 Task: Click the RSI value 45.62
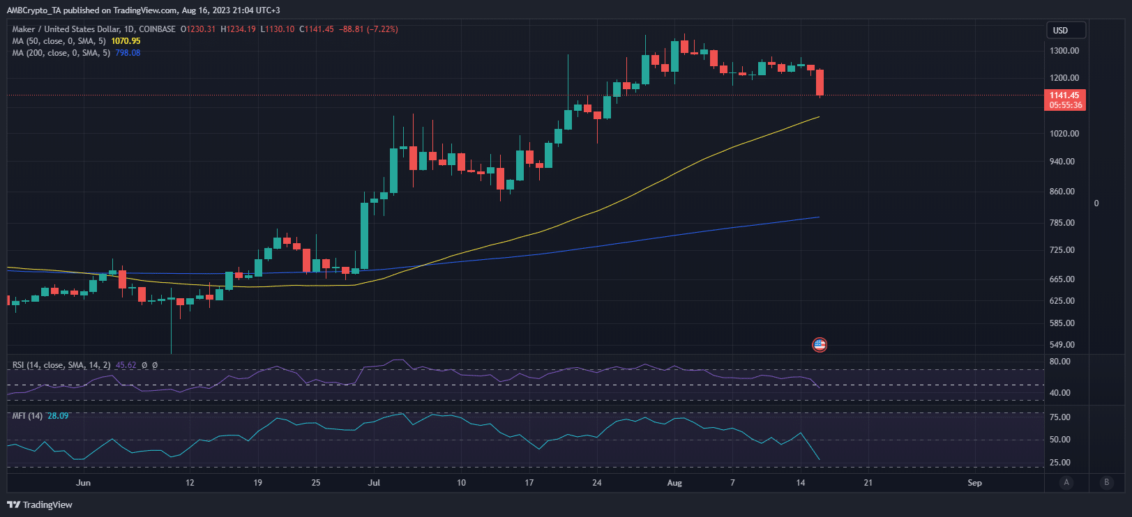tap(126, 365)
